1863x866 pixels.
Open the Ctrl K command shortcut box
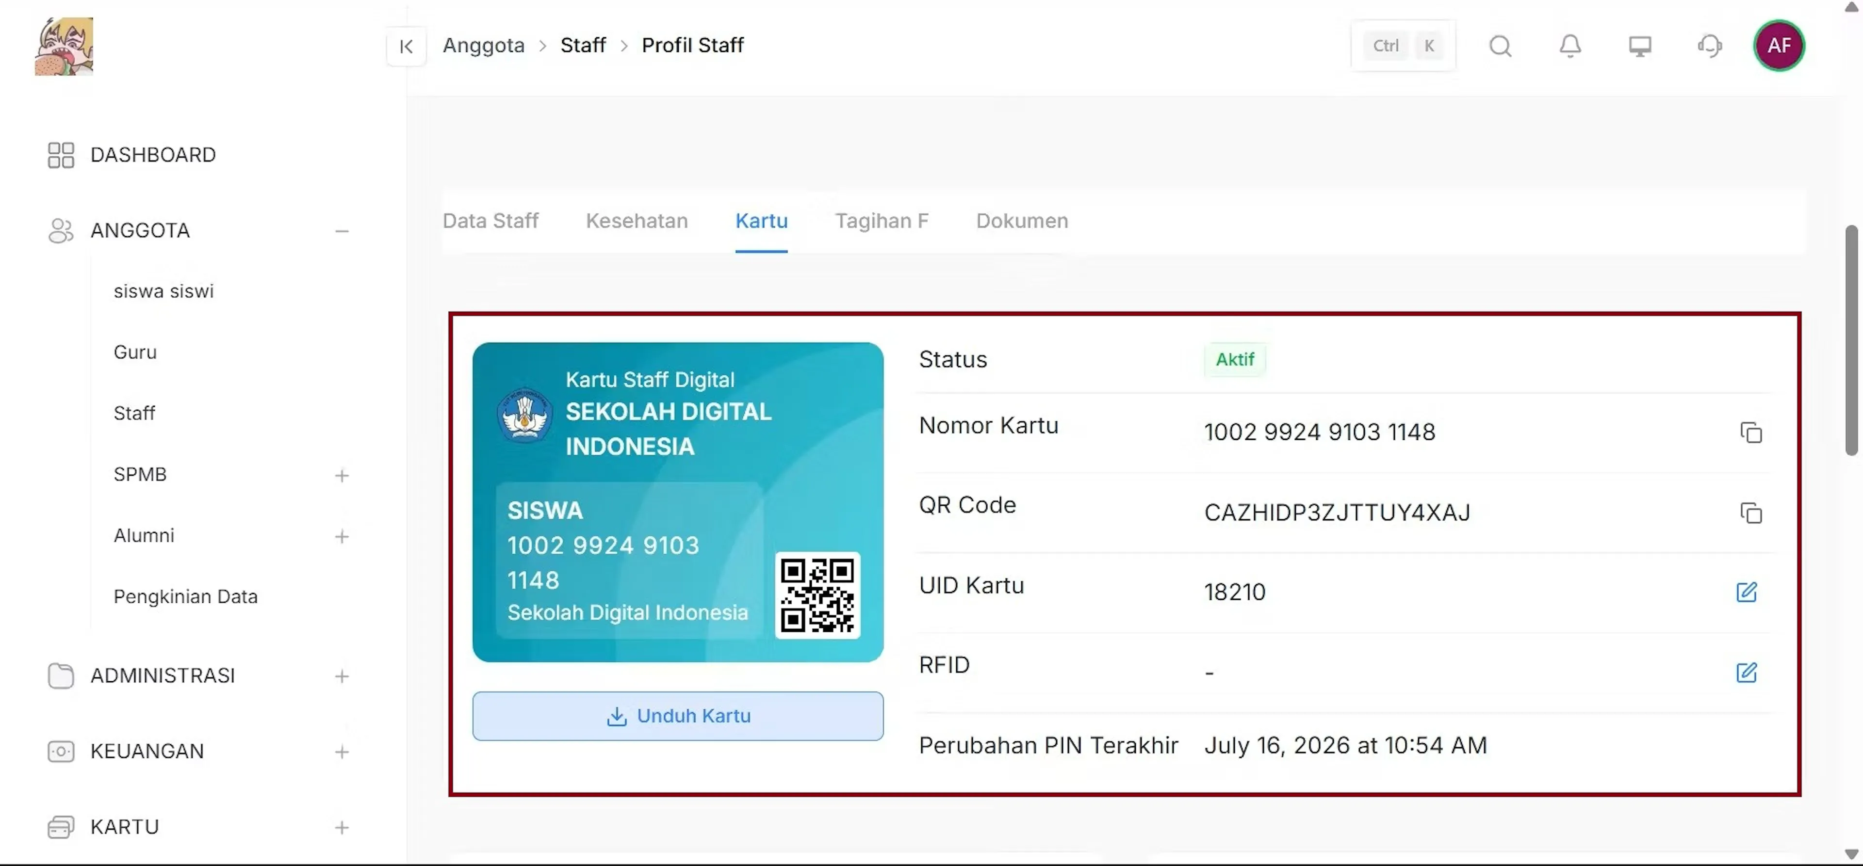(x=1403, y=46)
